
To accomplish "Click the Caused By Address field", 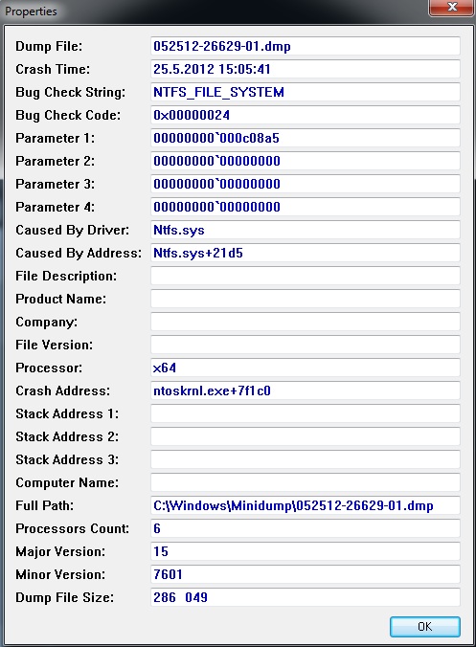I will point(306,253).
